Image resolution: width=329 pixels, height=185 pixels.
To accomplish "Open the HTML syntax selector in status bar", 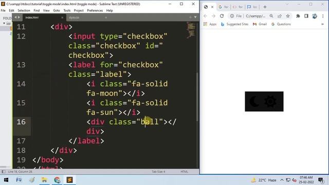I will pyautogui.click(x=184, y=172).
